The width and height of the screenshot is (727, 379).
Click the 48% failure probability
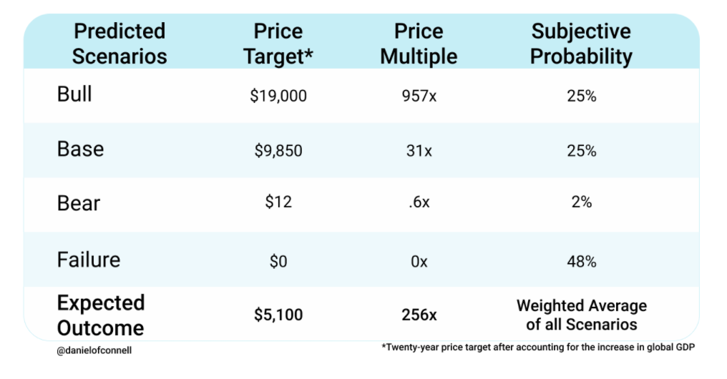[x=582, y=262]
